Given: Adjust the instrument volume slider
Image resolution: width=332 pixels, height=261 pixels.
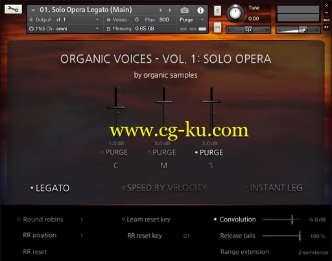Looking at the screenshot, I should tap(298, 30).
